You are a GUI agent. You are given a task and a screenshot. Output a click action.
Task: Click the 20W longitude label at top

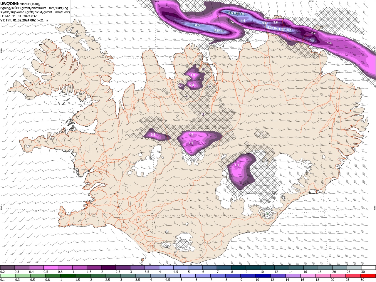point(156,1)
